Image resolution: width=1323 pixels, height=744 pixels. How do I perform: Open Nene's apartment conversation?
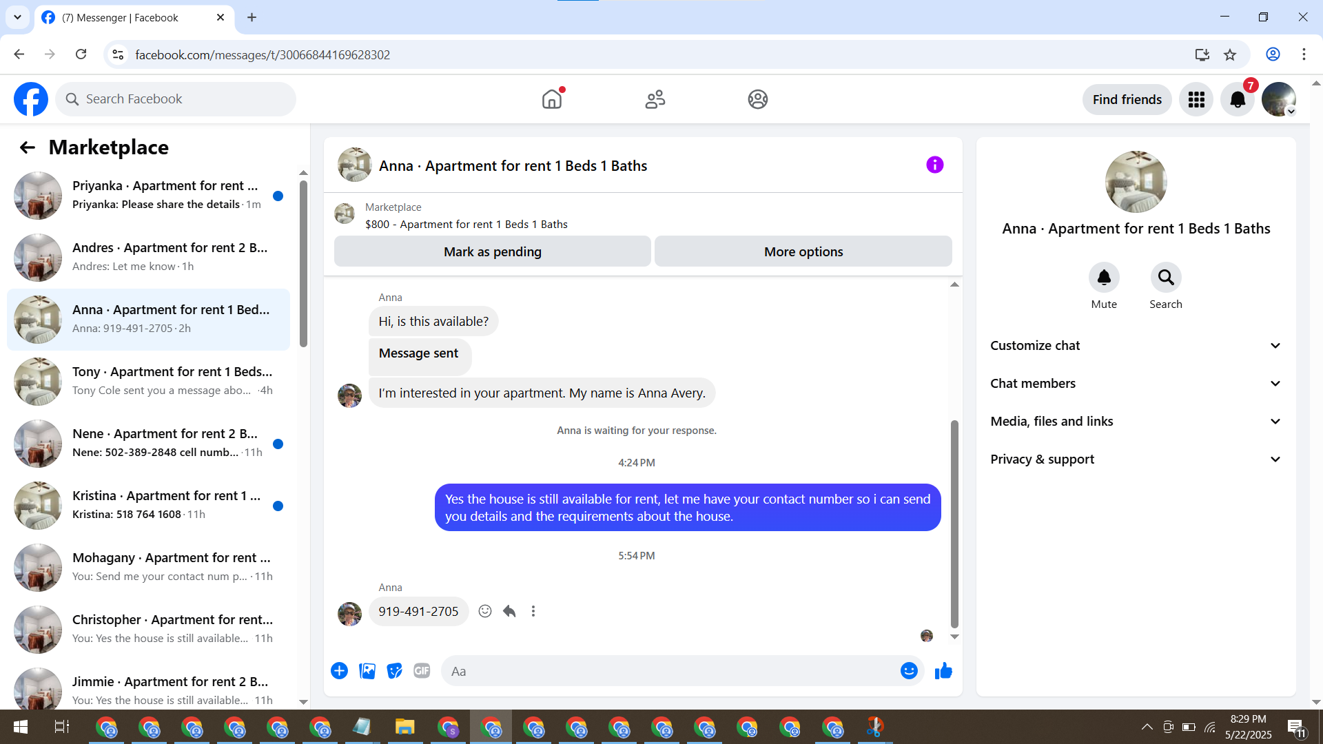coord(148,444)
